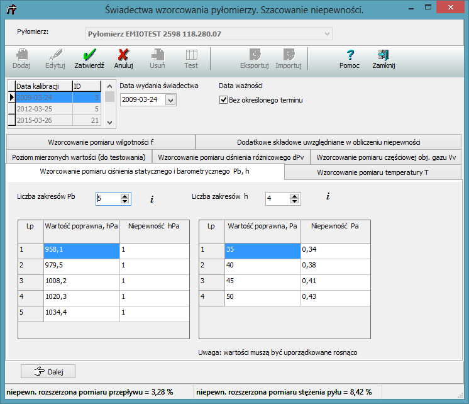Click the ID column header

click(87, 86)
